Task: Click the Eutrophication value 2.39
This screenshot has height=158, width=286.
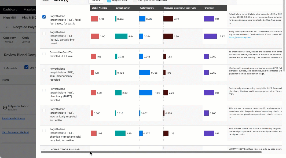Action: [125, 93]
